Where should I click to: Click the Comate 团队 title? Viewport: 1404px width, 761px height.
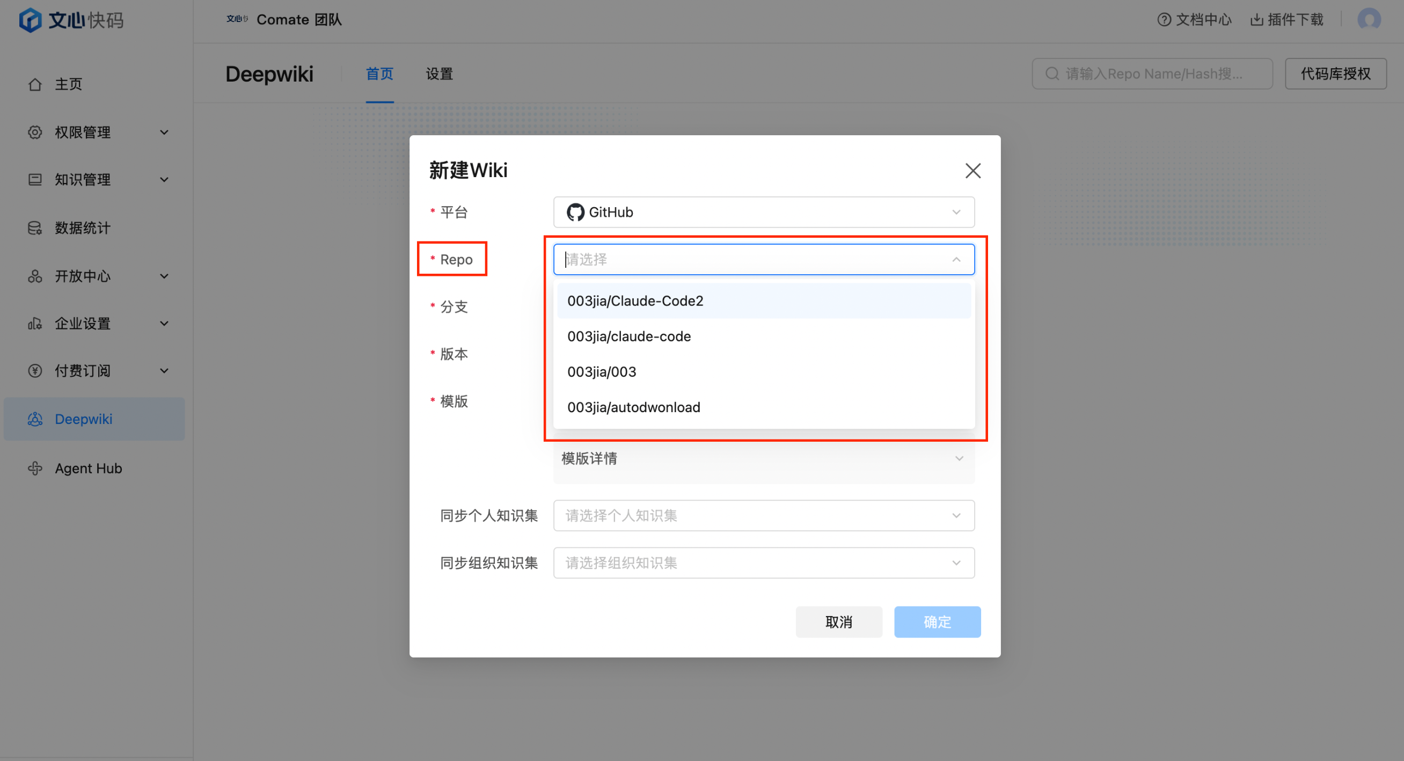[299, 20]
